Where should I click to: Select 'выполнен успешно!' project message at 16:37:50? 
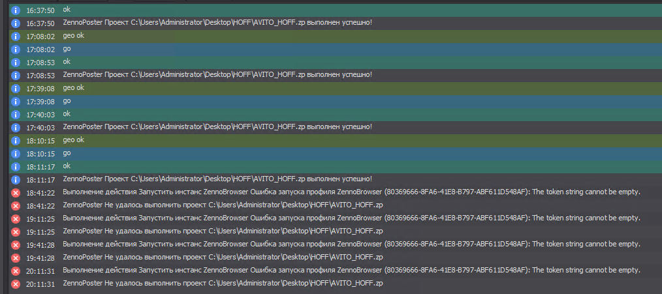(217, 22)
